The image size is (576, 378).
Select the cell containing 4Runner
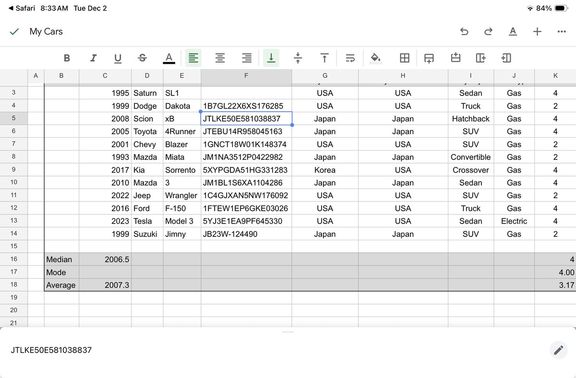tap(182, 131)
